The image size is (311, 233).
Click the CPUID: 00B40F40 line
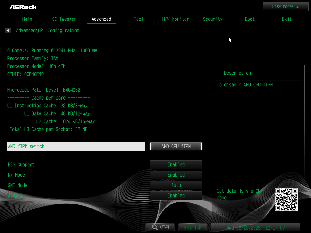click(x=26, y=74)
